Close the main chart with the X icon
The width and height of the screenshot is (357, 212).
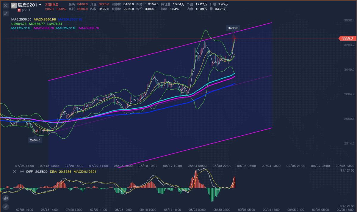(5, 5)
